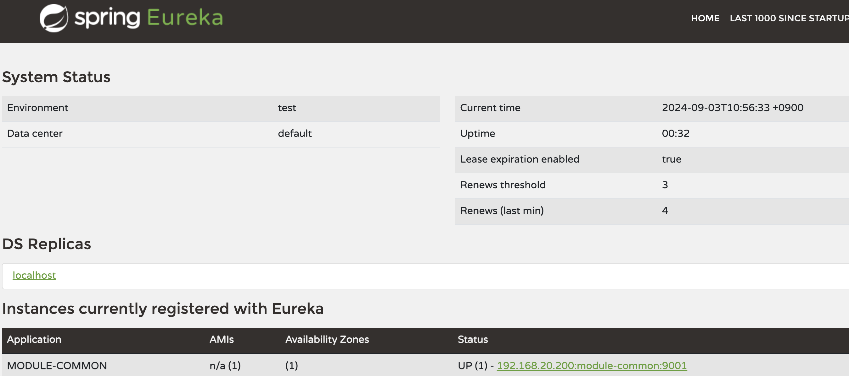This screenshot has height=376, width=849.
Task: Click the spring Eureka brand text
Action: (x=149, y=18)
